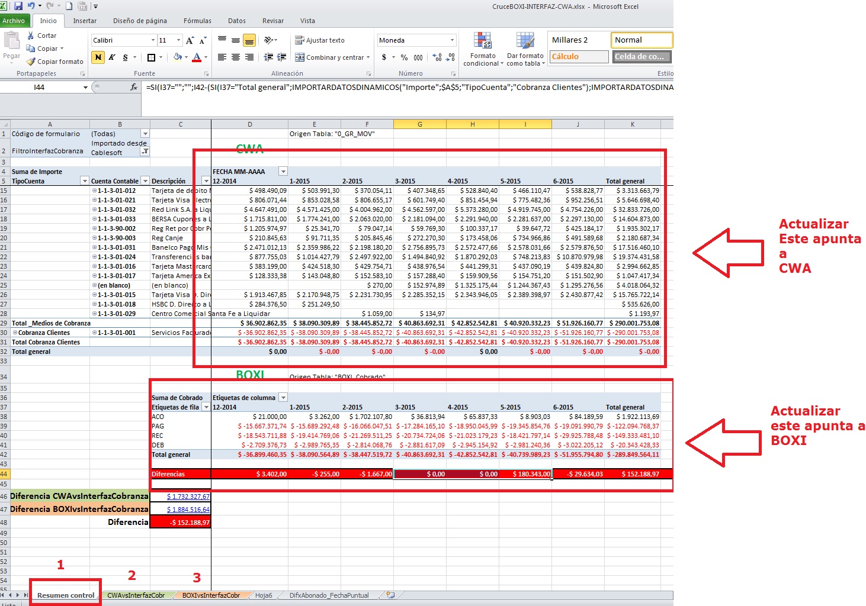Click the font color red A swatch

[x=197, y=57]
